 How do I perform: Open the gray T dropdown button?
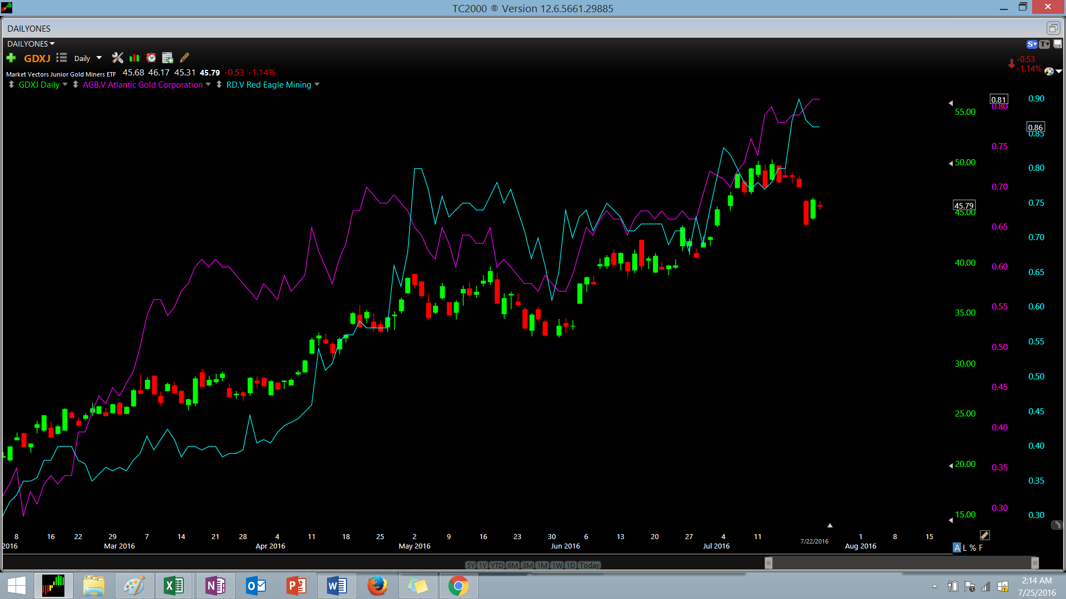[x=1044, y=44]
